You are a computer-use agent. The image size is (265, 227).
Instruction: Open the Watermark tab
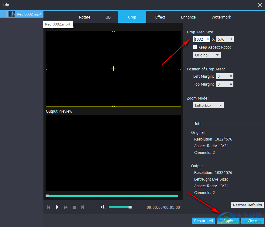tap(221, 17)
